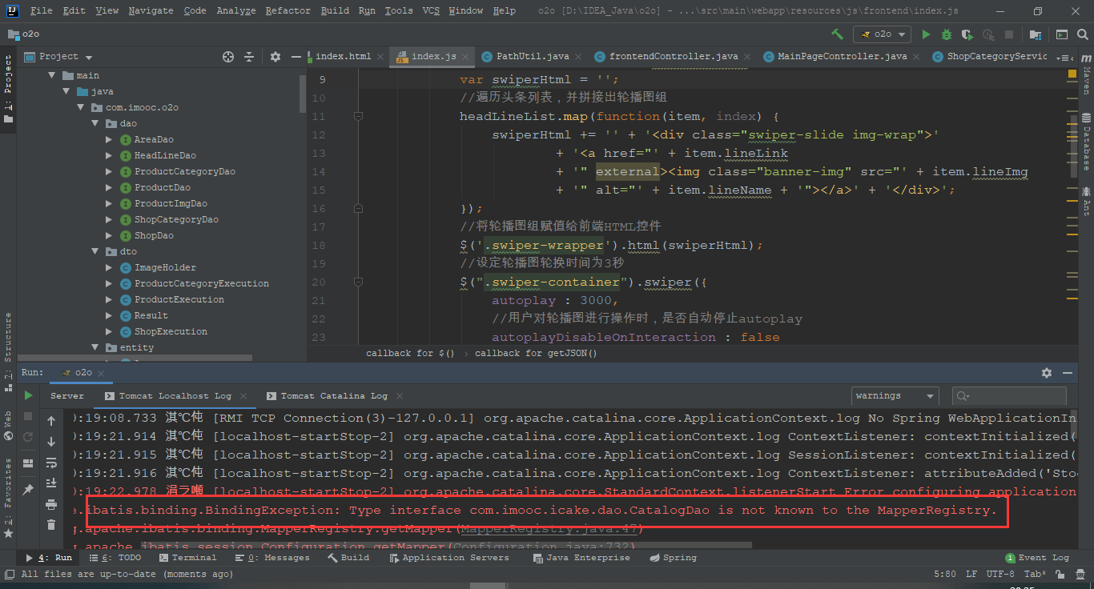Hide the Project tool window
The width and height of the screenshot is (1094, 589).
pos(296,57)
